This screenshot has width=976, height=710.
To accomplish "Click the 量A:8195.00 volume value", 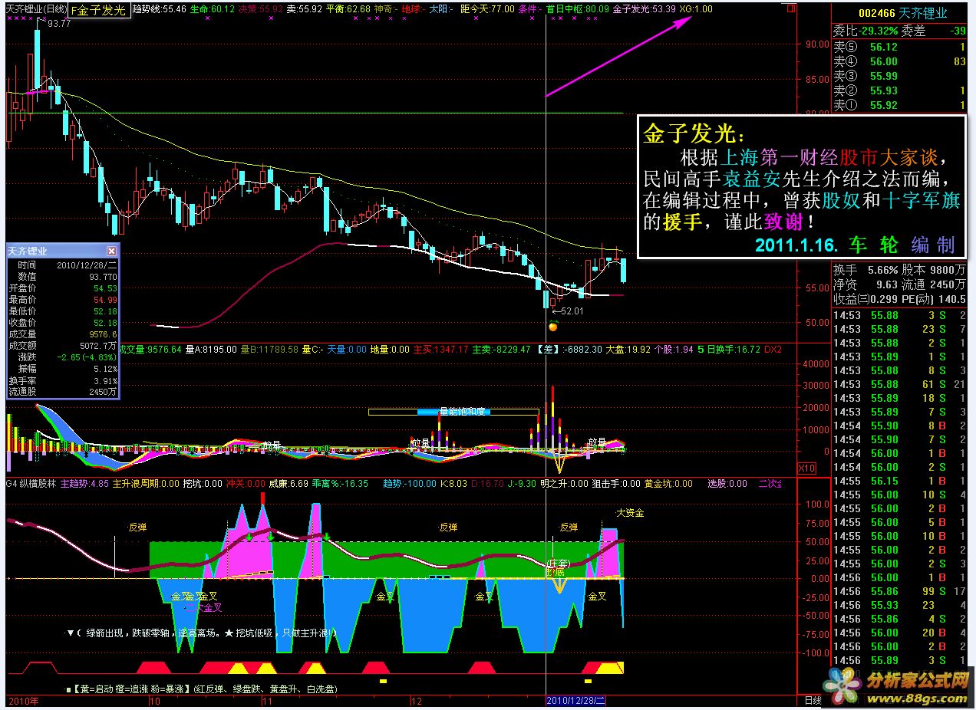I will [x=210, y=350].
